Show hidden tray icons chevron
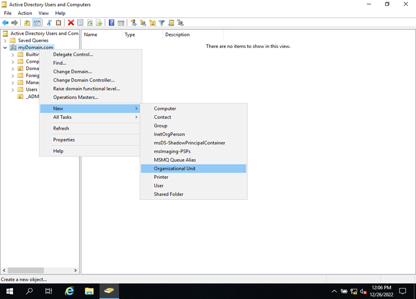The height and width of the screenshot is (299, 416). (x=334, y=291)
